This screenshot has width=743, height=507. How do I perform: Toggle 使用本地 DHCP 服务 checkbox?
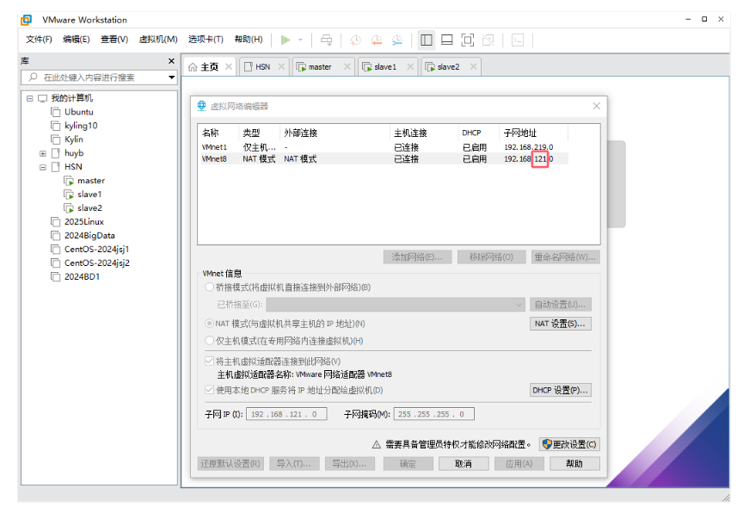pyautogui.click(x=209, y=390)
